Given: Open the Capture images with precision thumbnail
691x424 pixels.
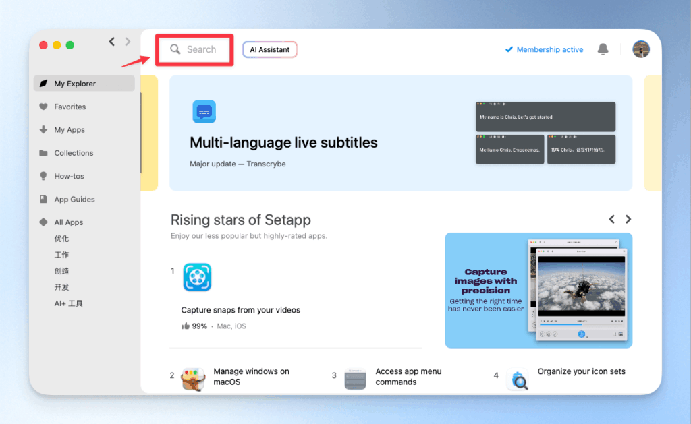Looking at the screenshot, I should (538, 290).
